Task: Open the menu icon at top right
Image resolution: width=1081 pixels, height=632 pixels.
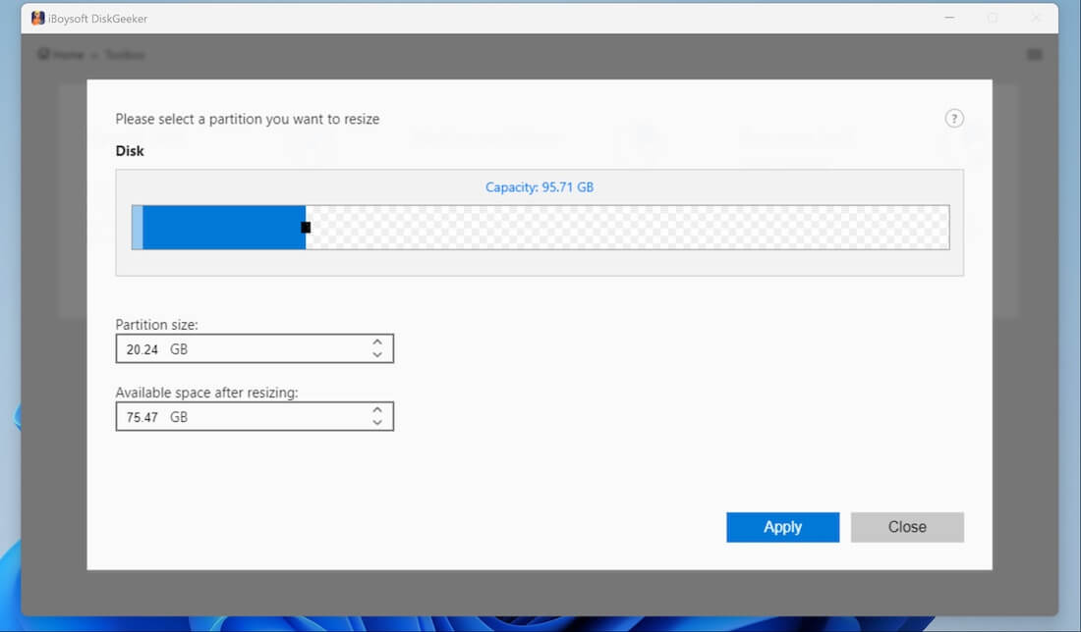Action: pos(1034,54)
